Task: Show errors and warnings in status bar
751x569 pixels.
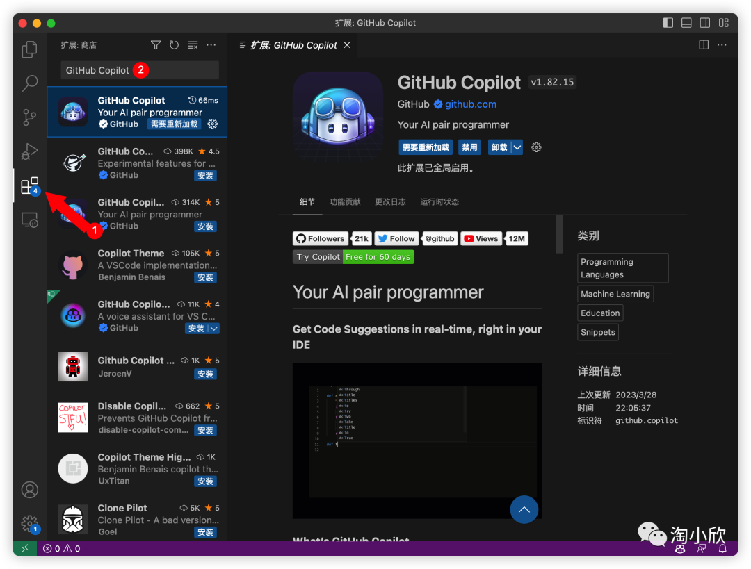Action: coord(62,548)
